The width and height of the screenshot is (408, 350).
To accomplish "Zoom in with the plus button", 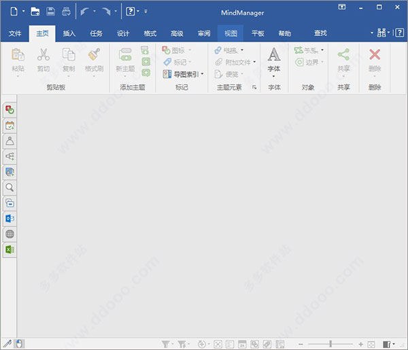I will tap(360, 345).
